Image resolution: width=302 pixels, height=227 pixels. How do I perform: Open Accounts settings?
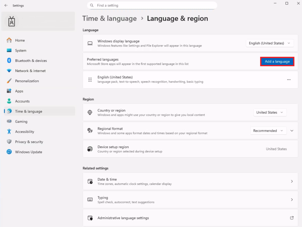point(40,101)
